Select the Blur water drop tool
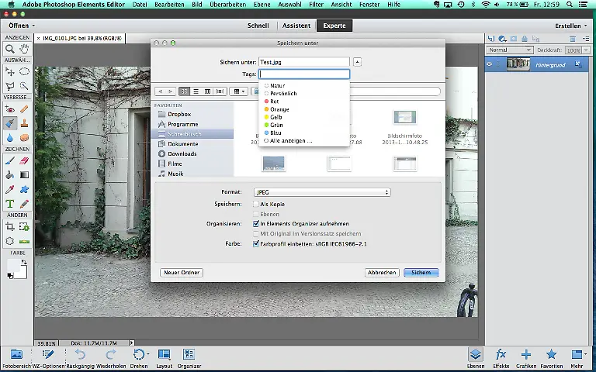 coord(10,137)
